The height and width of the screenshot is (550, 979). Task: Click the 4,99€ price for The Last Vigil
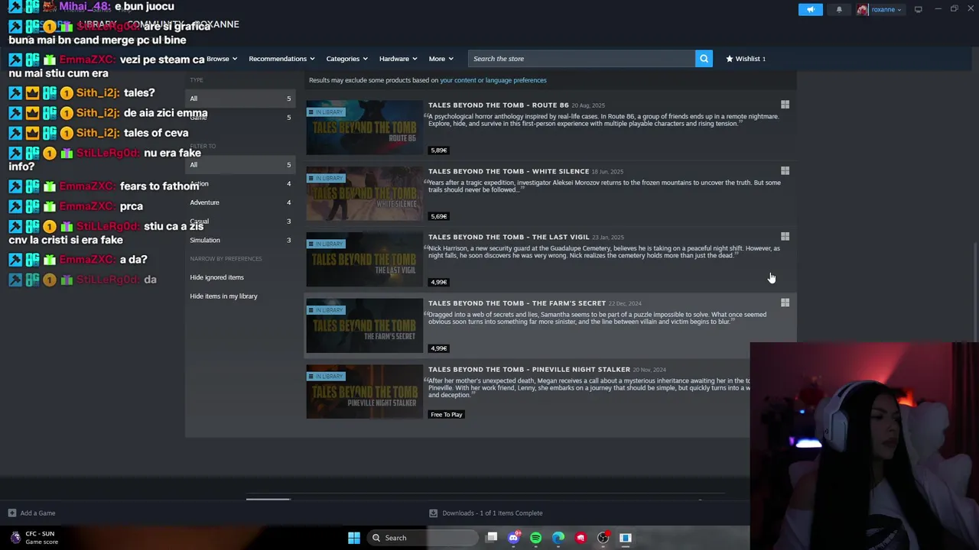point(439,283)
